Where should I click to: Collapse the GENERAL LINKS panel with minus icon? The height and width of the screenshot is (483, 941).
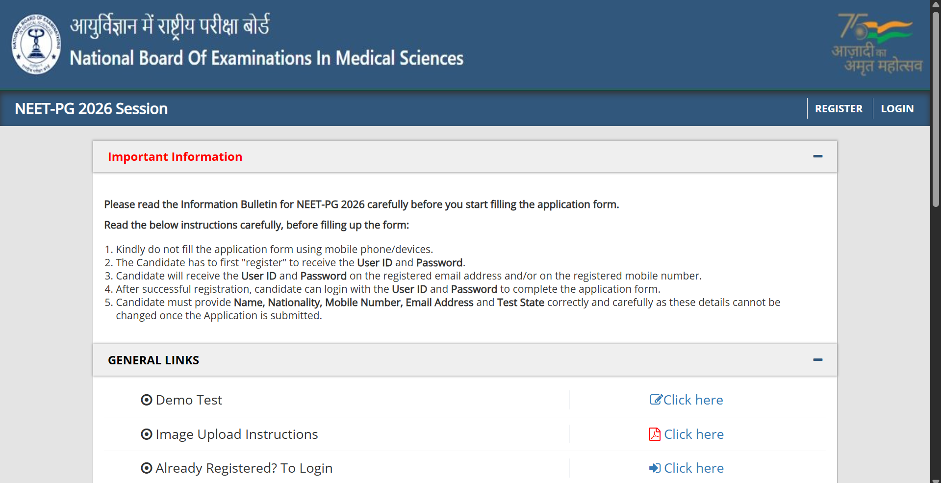pos(817,360)
